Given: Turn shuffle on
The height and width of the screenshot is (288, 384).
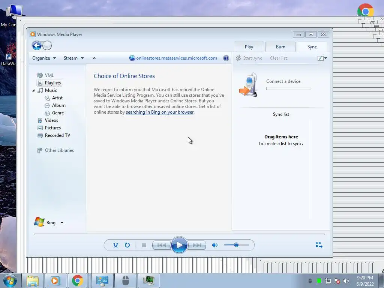Looking at the screenshot, I should click(x=115, y=245).
